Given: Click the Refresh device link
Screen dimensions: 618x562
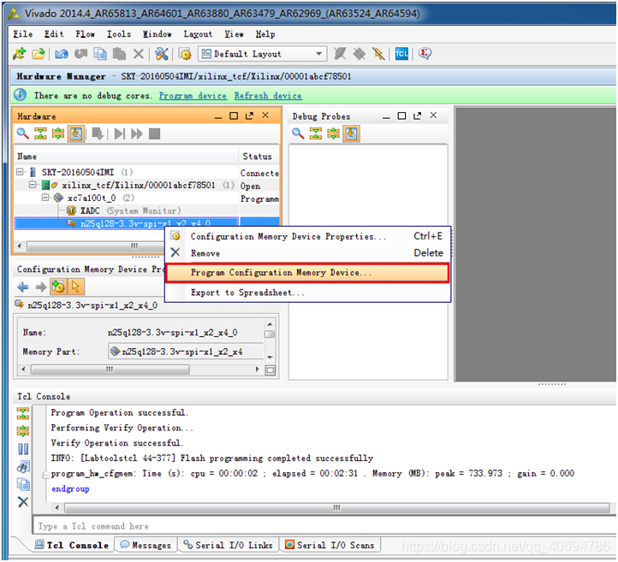Looking at the screenshot, I should click(268, 96).
